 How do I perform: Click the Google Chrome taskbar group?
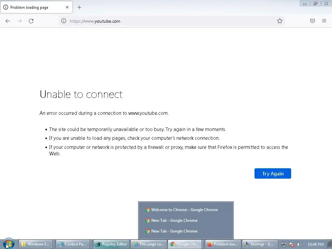185,244
